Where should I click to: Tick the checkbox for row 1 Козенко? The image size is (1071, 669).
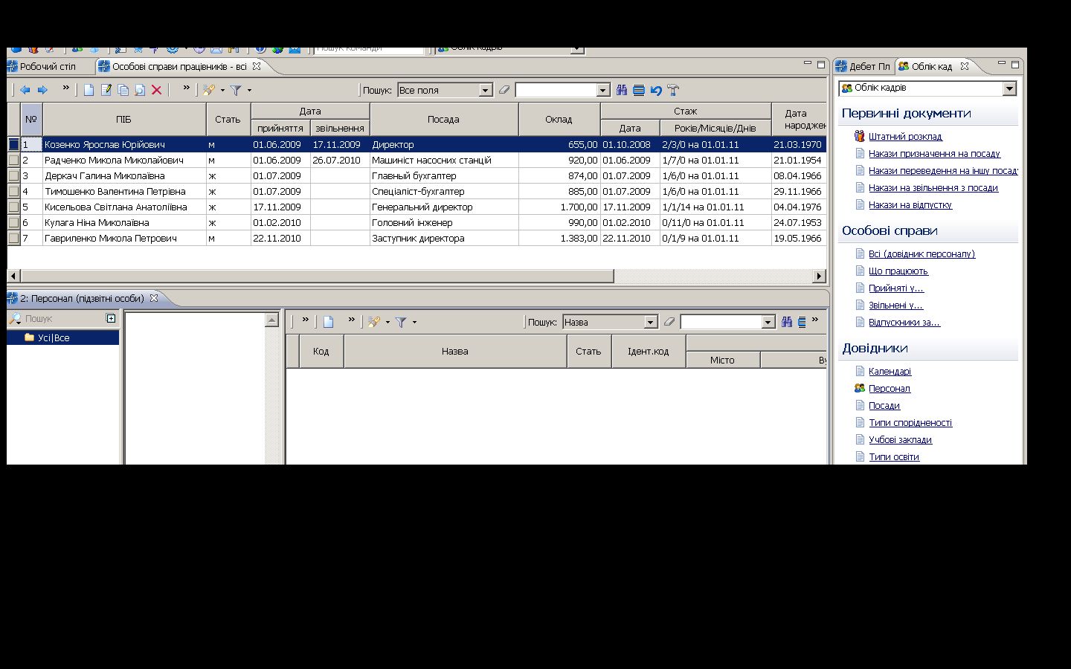click(13, 144)
